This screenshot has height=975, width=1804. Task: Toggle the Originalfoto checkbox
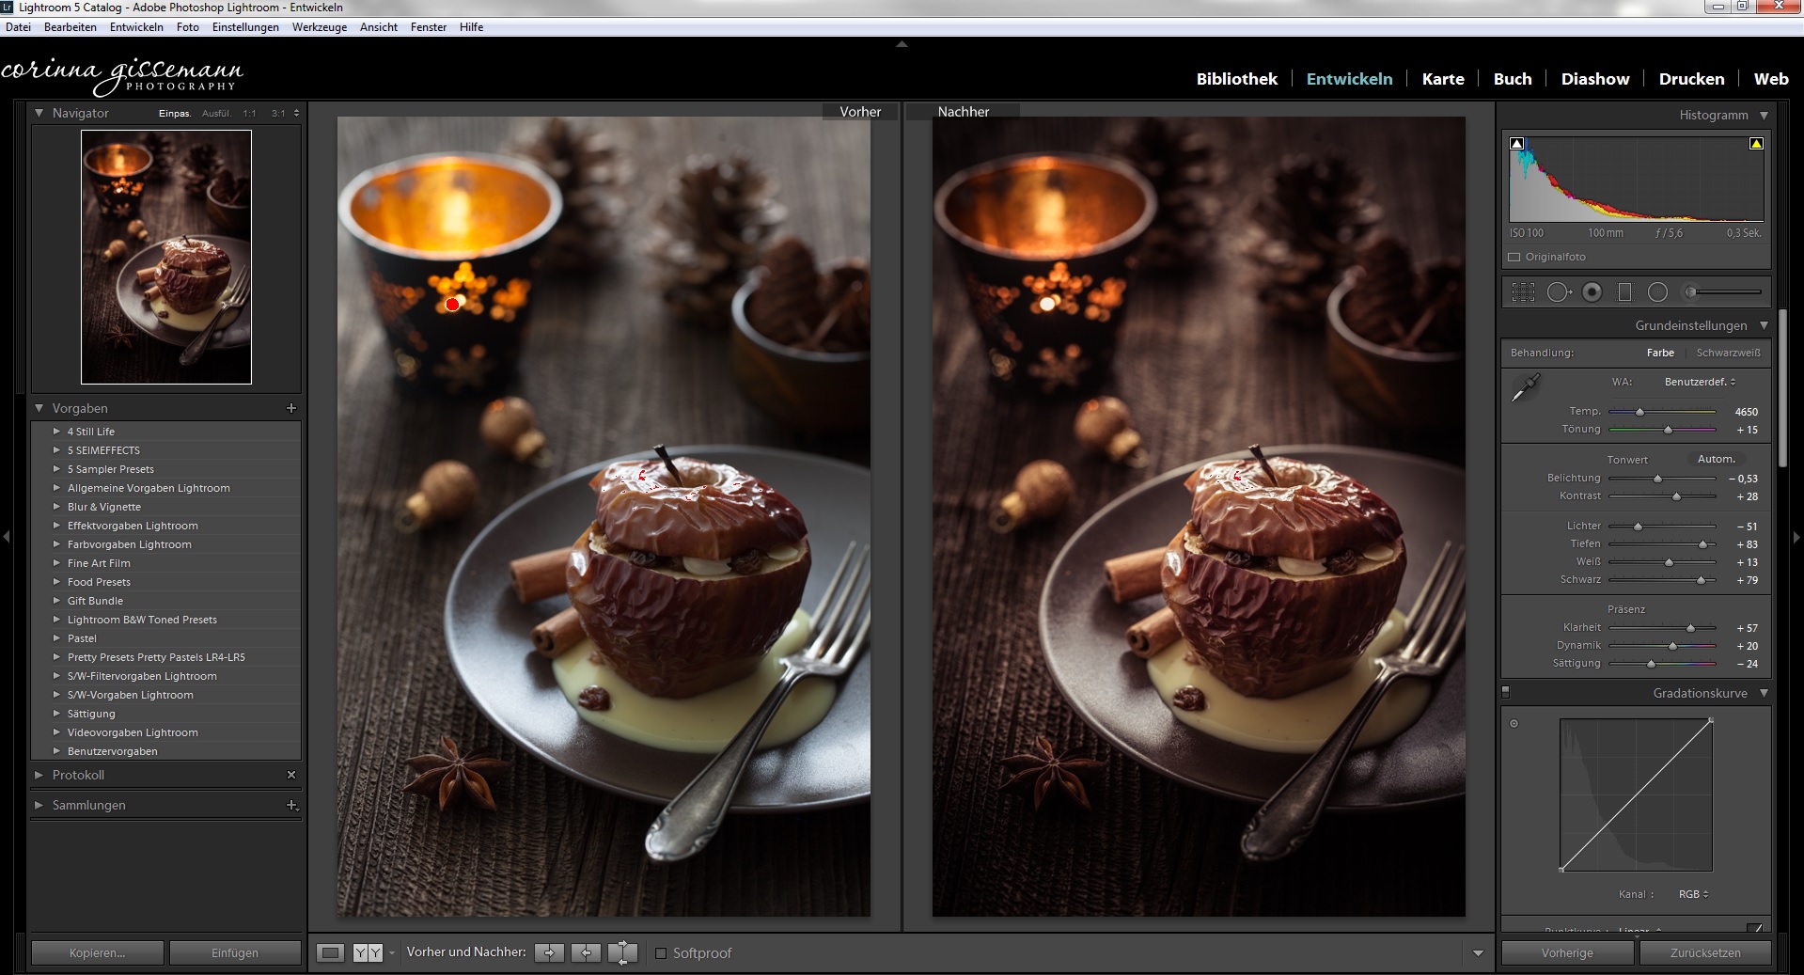(1514, 257)
